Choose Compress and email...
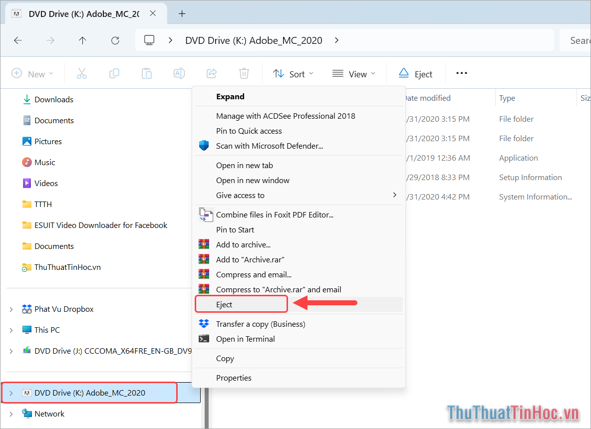 pyautogui.click(x=298, y=274)
